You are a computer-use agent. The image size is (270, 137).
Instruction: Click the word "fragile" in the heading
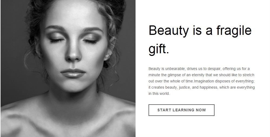click(x=234, y=31)
